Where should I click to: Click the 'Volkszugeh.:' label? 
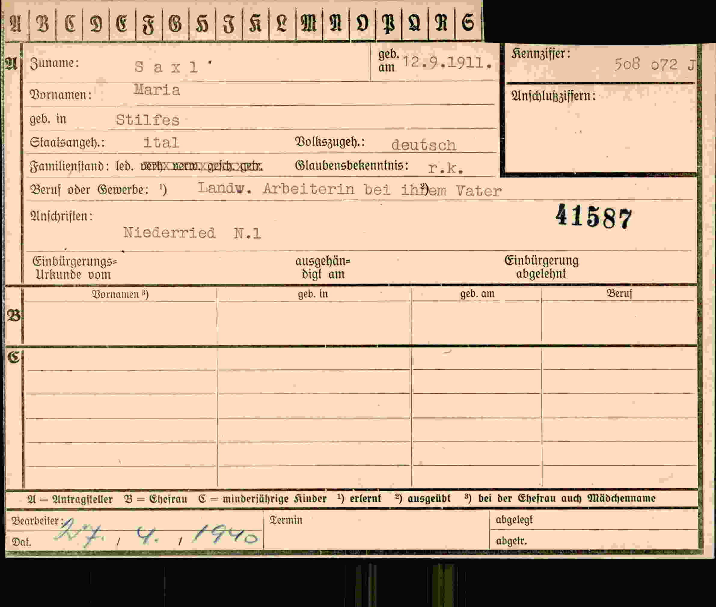coord(329,142)
